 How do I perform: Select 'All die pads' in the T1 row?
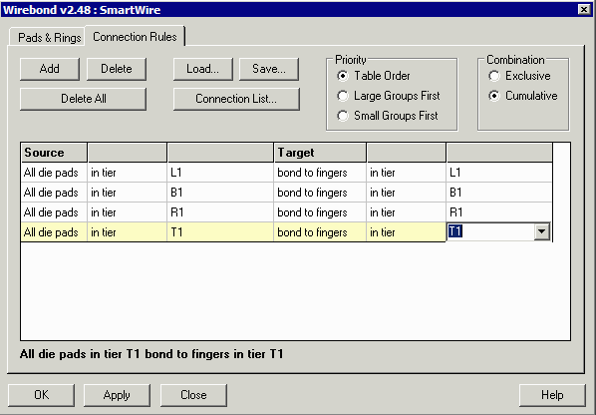click(54, 231)
